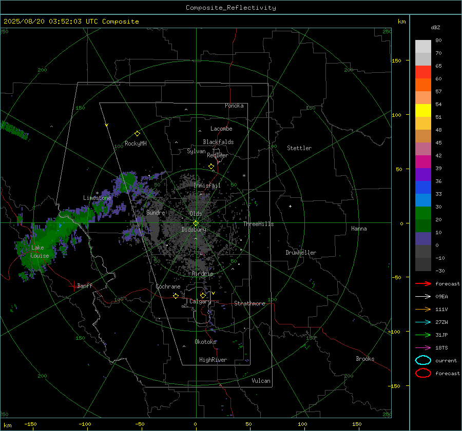Click the yellow diamond marker above Calgary
The image size is (462, 431).
(x=203, y=295)
